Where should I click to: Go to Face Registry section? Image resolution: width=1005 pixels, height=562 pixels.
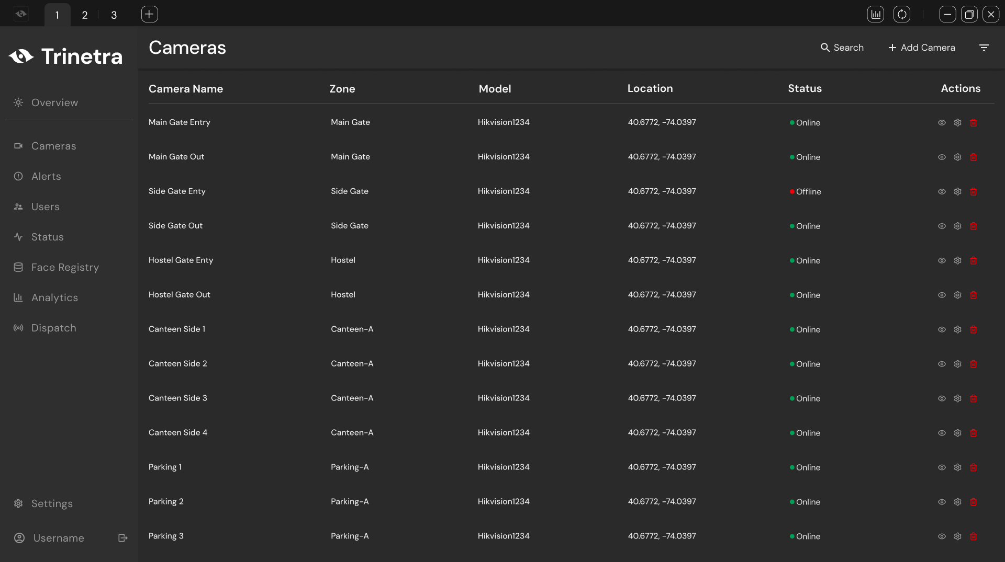65,268
